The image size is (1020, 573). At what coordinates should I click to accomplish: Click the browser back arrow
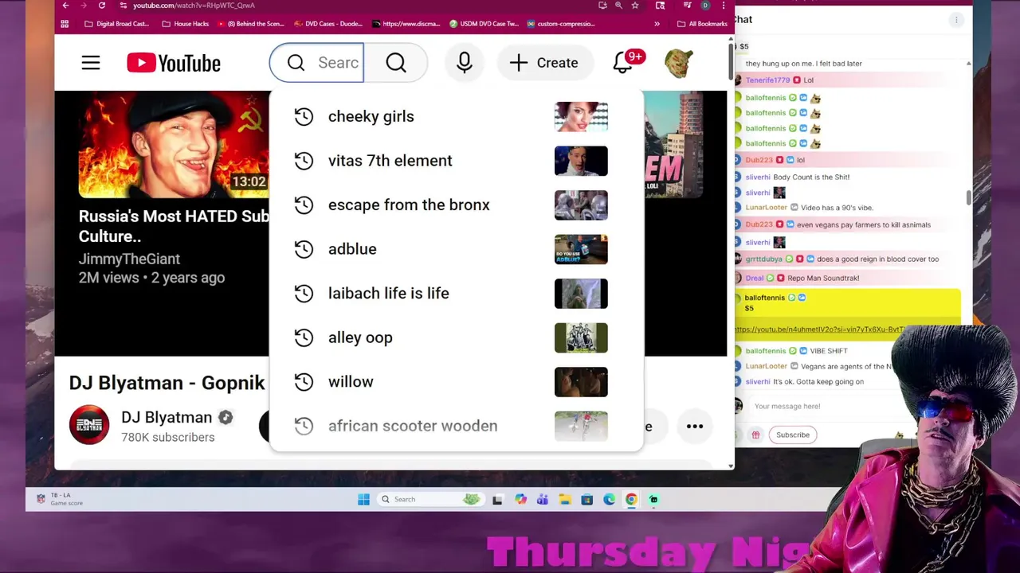(x=65, y=6)
